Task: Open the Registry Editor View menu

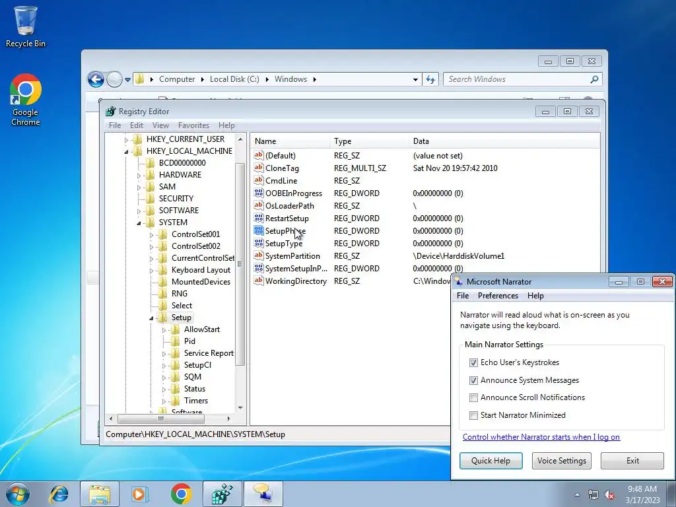Action: (160, 125)
